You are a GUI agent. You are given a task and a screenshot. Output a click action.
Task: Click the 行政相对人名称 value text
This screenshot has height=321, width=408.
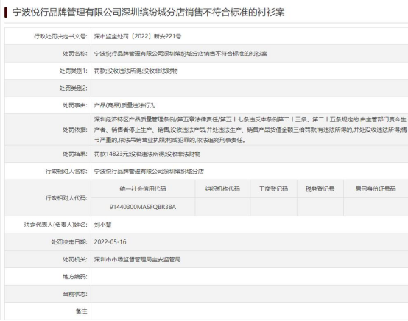pos(149,171)
